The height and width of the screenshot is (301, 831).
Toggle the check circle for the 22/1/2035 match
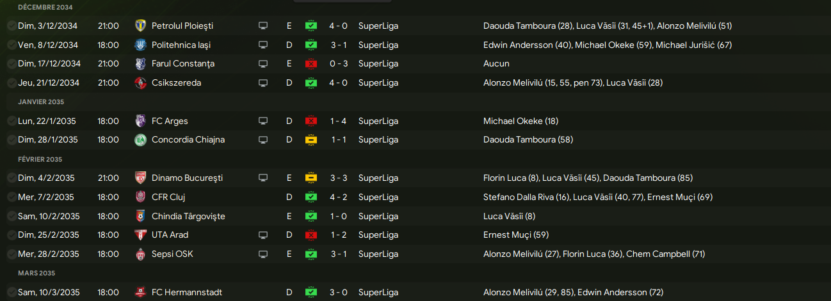(12, 121)
